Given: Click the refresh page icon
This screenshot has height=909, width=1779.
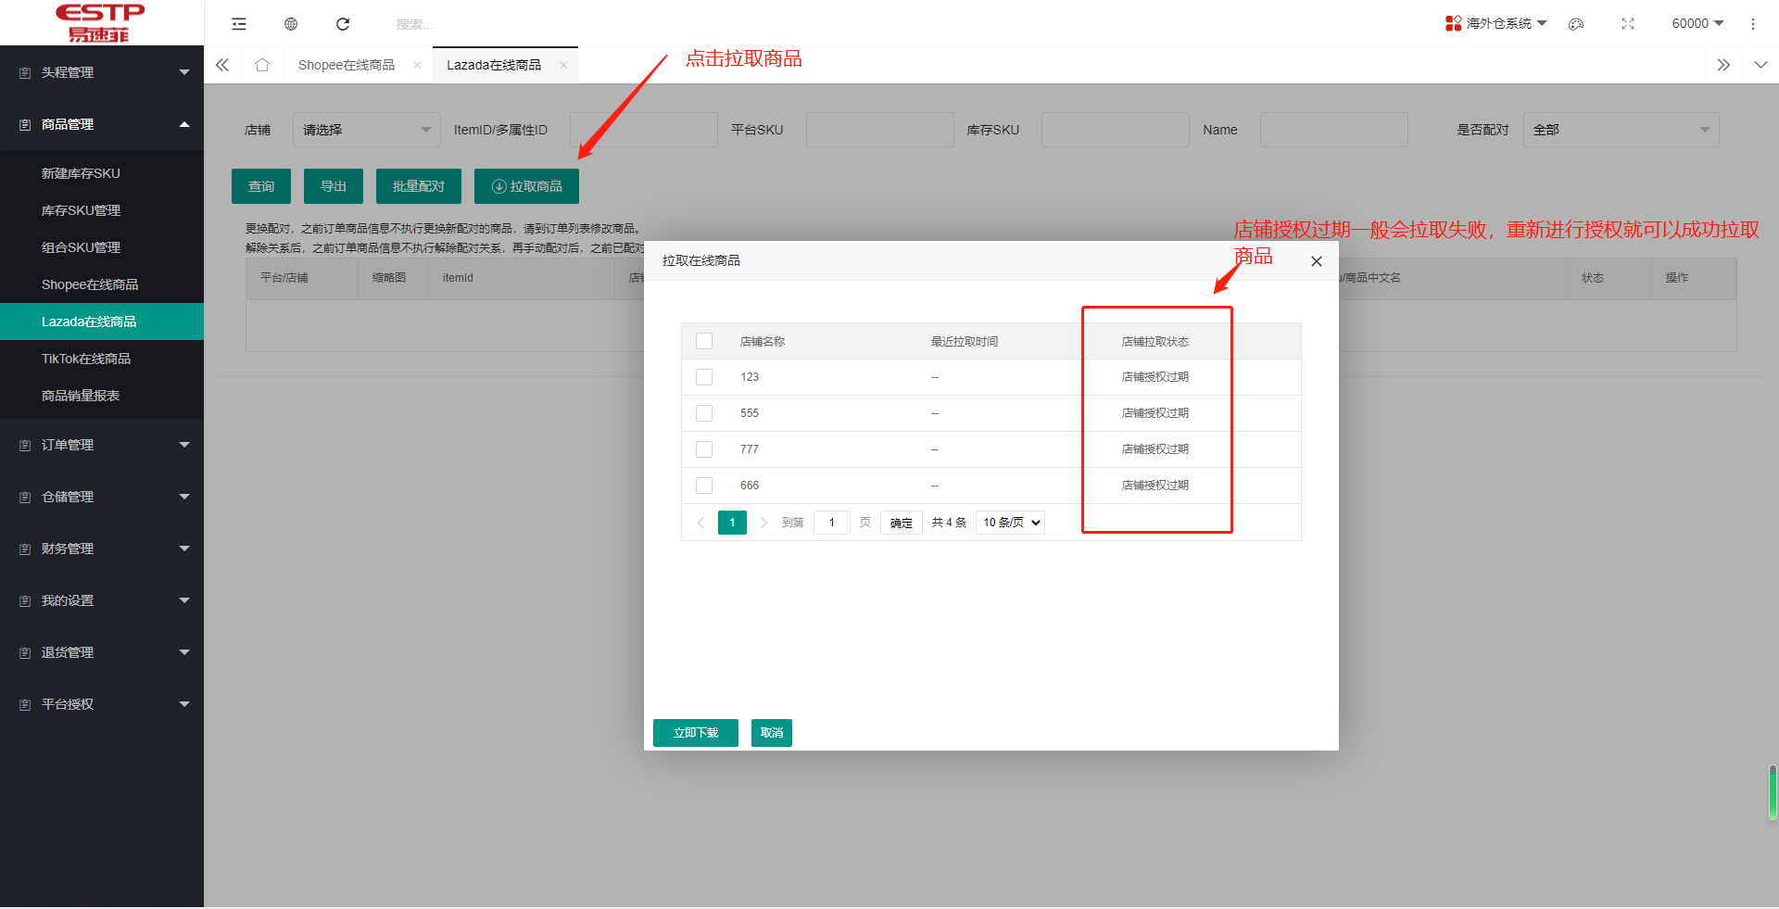Looking at the screenshot, I should (x=343, y=24).
